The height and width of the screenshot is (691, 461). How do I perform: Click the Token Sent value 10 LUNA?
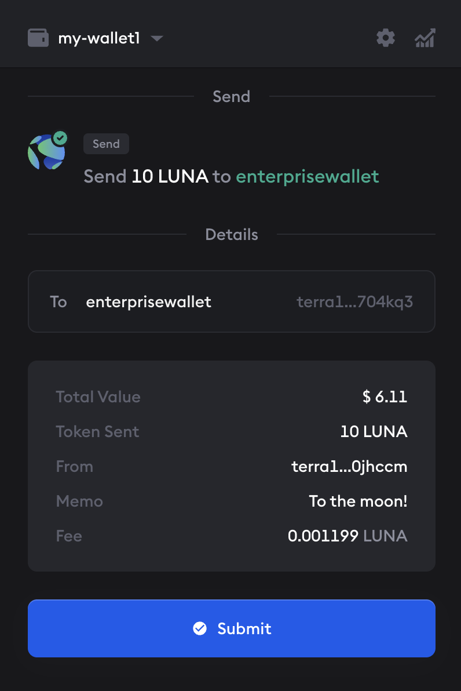click(x=374, y=432)
